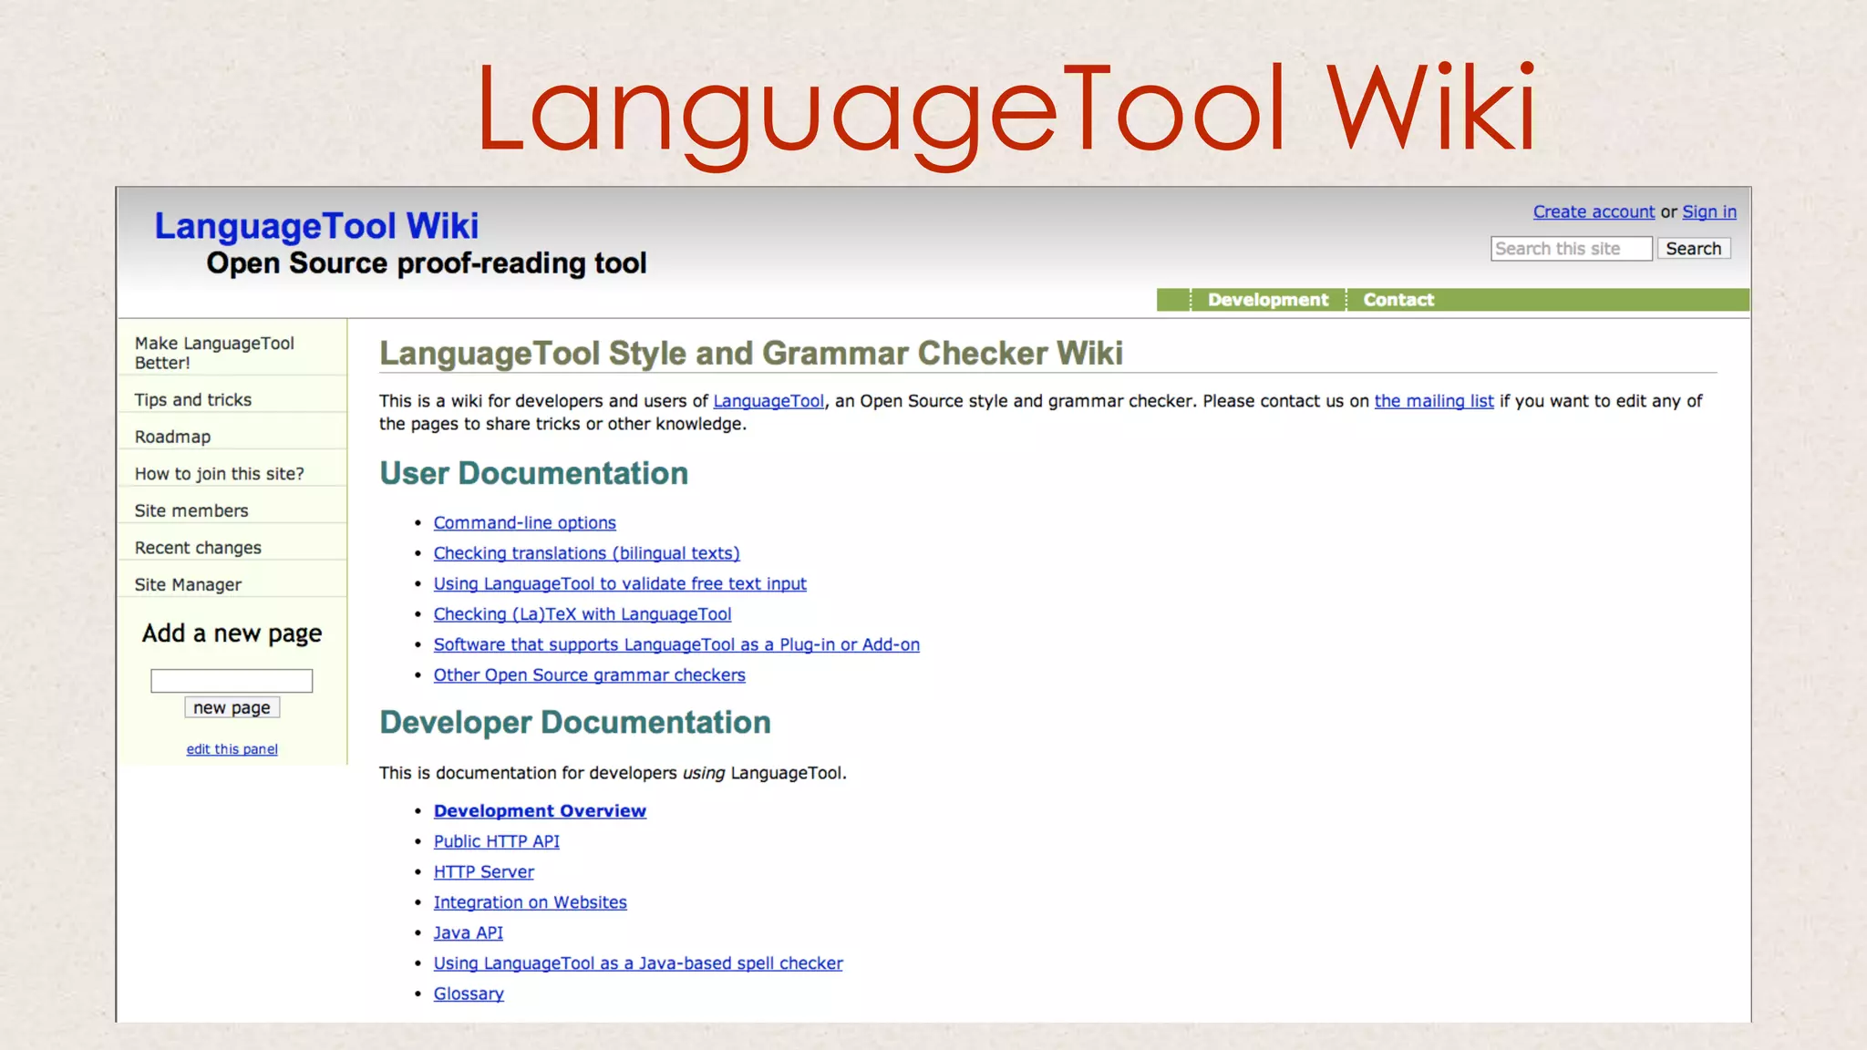This screenshot has height=1050, width=1867.
Task: Open the Development menu tab
Action: tap(1268, 300)
